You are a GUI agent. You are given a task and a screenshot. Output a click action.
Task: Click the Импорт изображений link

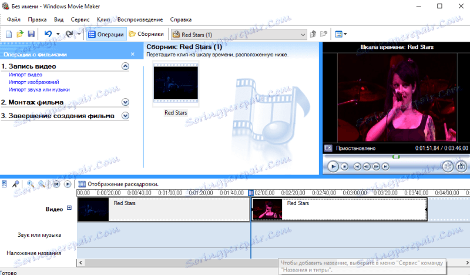pos(34,82)
